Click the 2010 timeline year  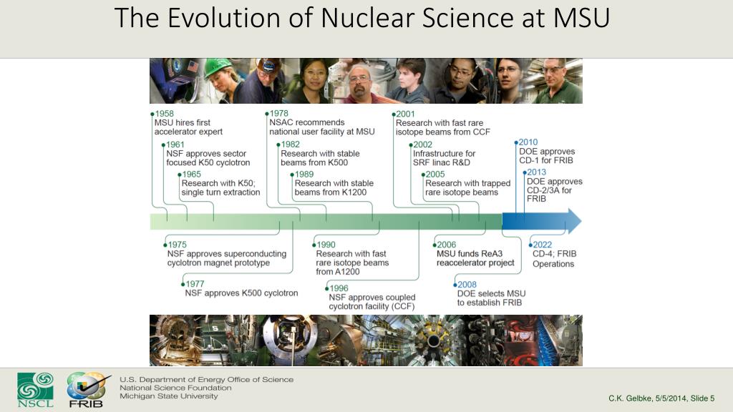(x=528, y=142)
